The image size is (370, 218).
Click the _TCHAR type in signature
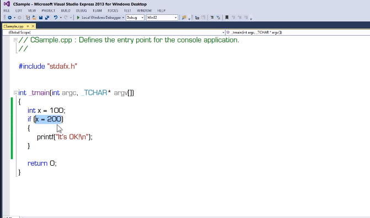tap(94, 93)
